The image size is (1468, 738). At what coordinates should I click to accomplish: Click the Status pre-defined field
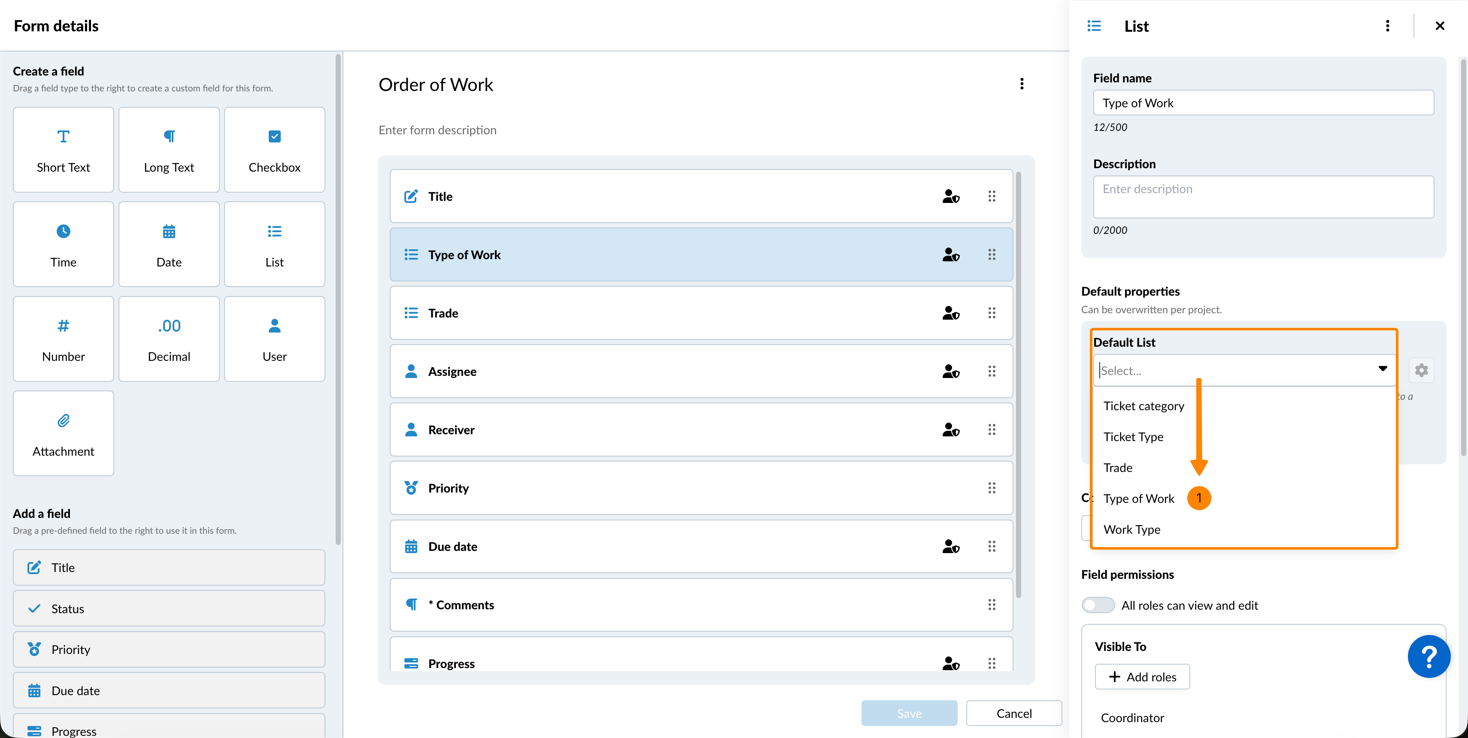(169, 609)
